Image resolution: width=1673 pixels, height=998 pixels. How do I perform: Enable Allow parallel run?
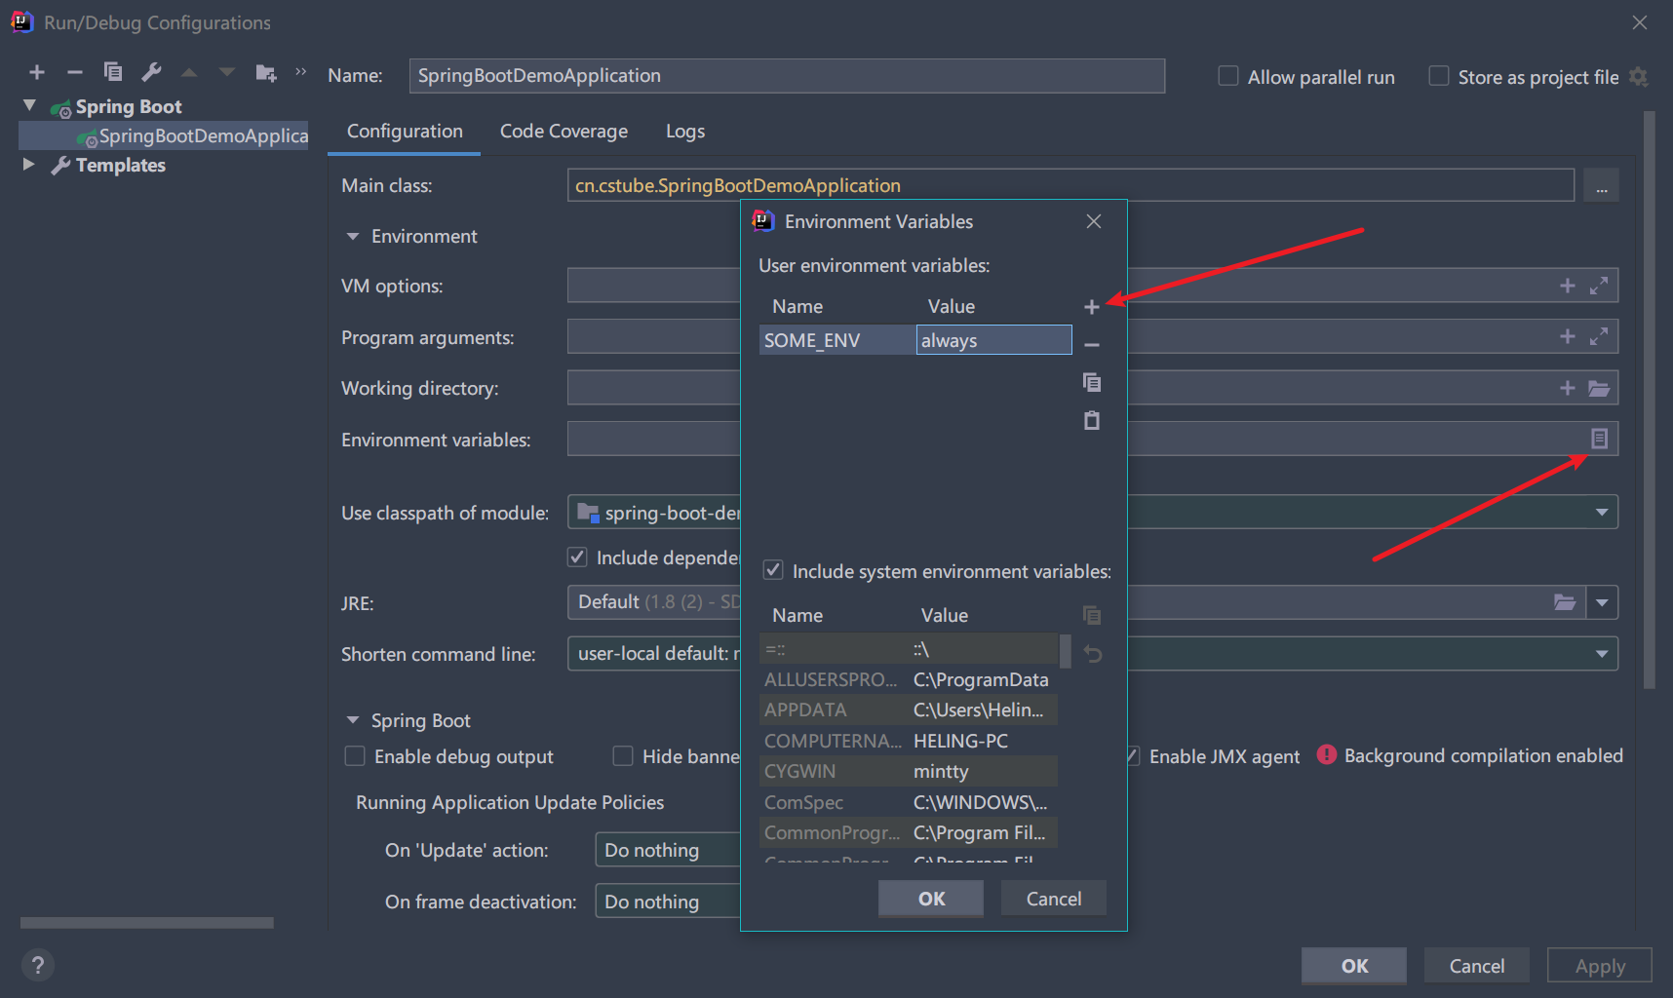coord(1228,76)
